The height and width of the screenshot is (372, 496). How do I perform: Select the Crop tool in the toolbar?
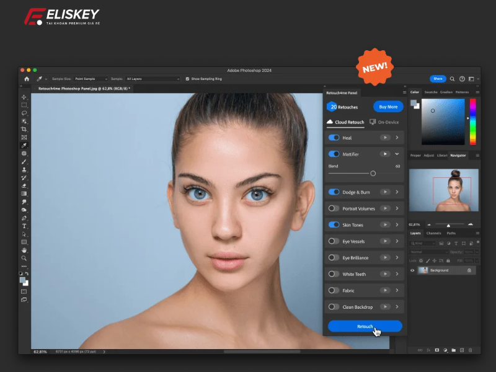click(x=24, y=129)
